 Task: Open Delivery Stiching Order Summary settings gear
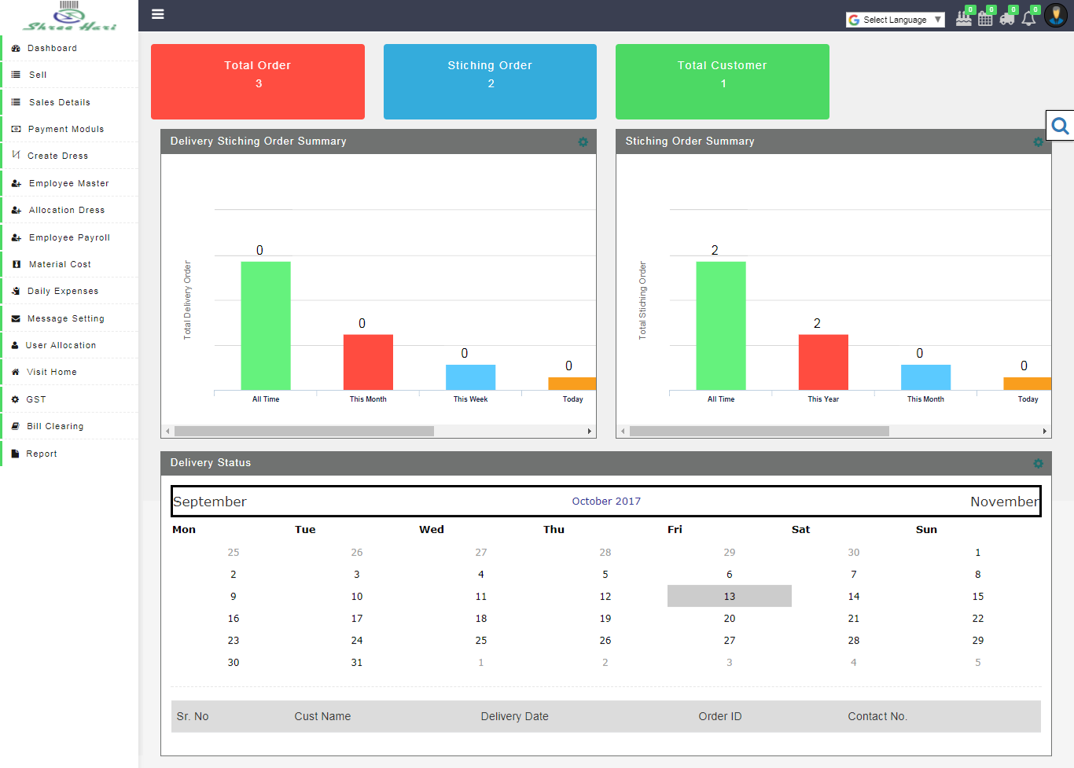point(583,142)
